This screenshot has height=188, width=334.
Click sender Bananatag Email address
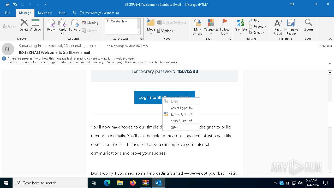(x=58, y=46)
